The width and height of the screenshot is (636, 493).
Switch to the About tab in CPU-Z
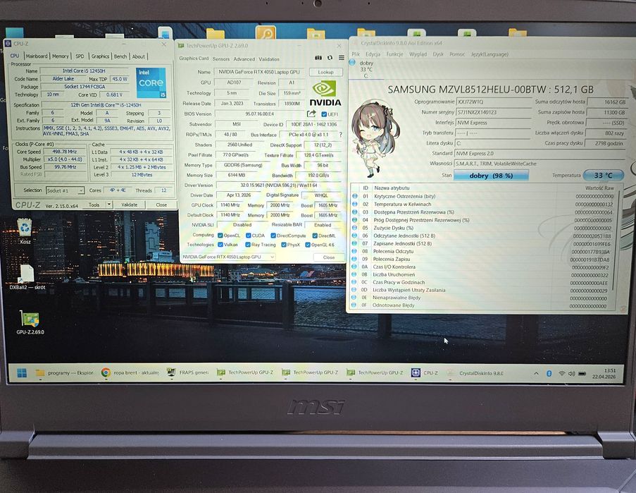click(x=138, y=56)
